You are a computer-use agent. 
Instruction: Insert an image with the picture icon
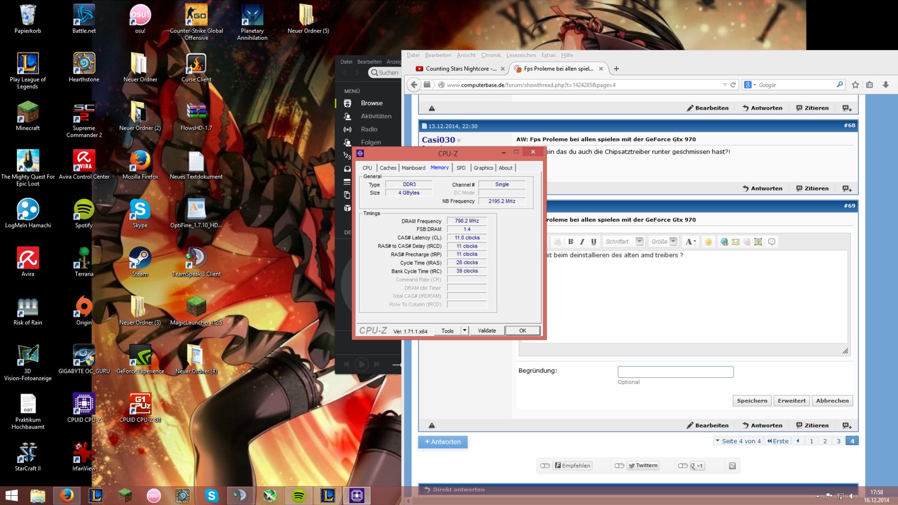(758, 242)
